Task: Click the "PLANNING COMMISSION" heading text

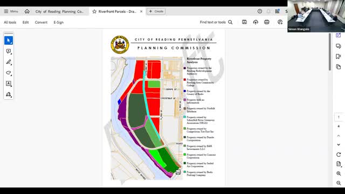Action: tap(174, 48)
